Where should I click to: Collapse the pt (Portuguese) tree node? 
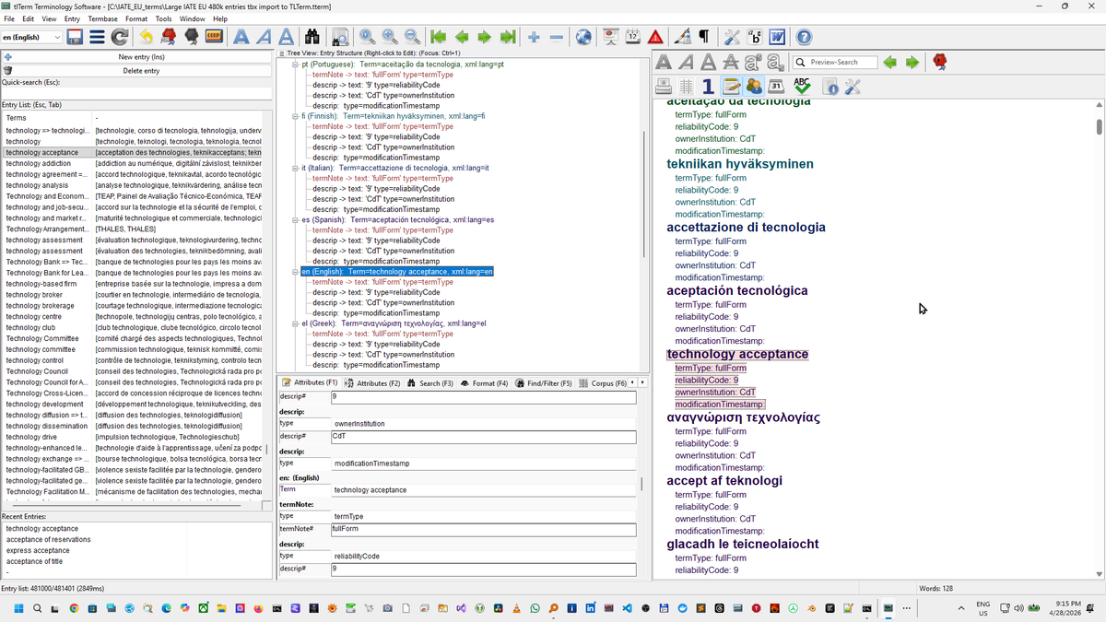tap(295, 65)
